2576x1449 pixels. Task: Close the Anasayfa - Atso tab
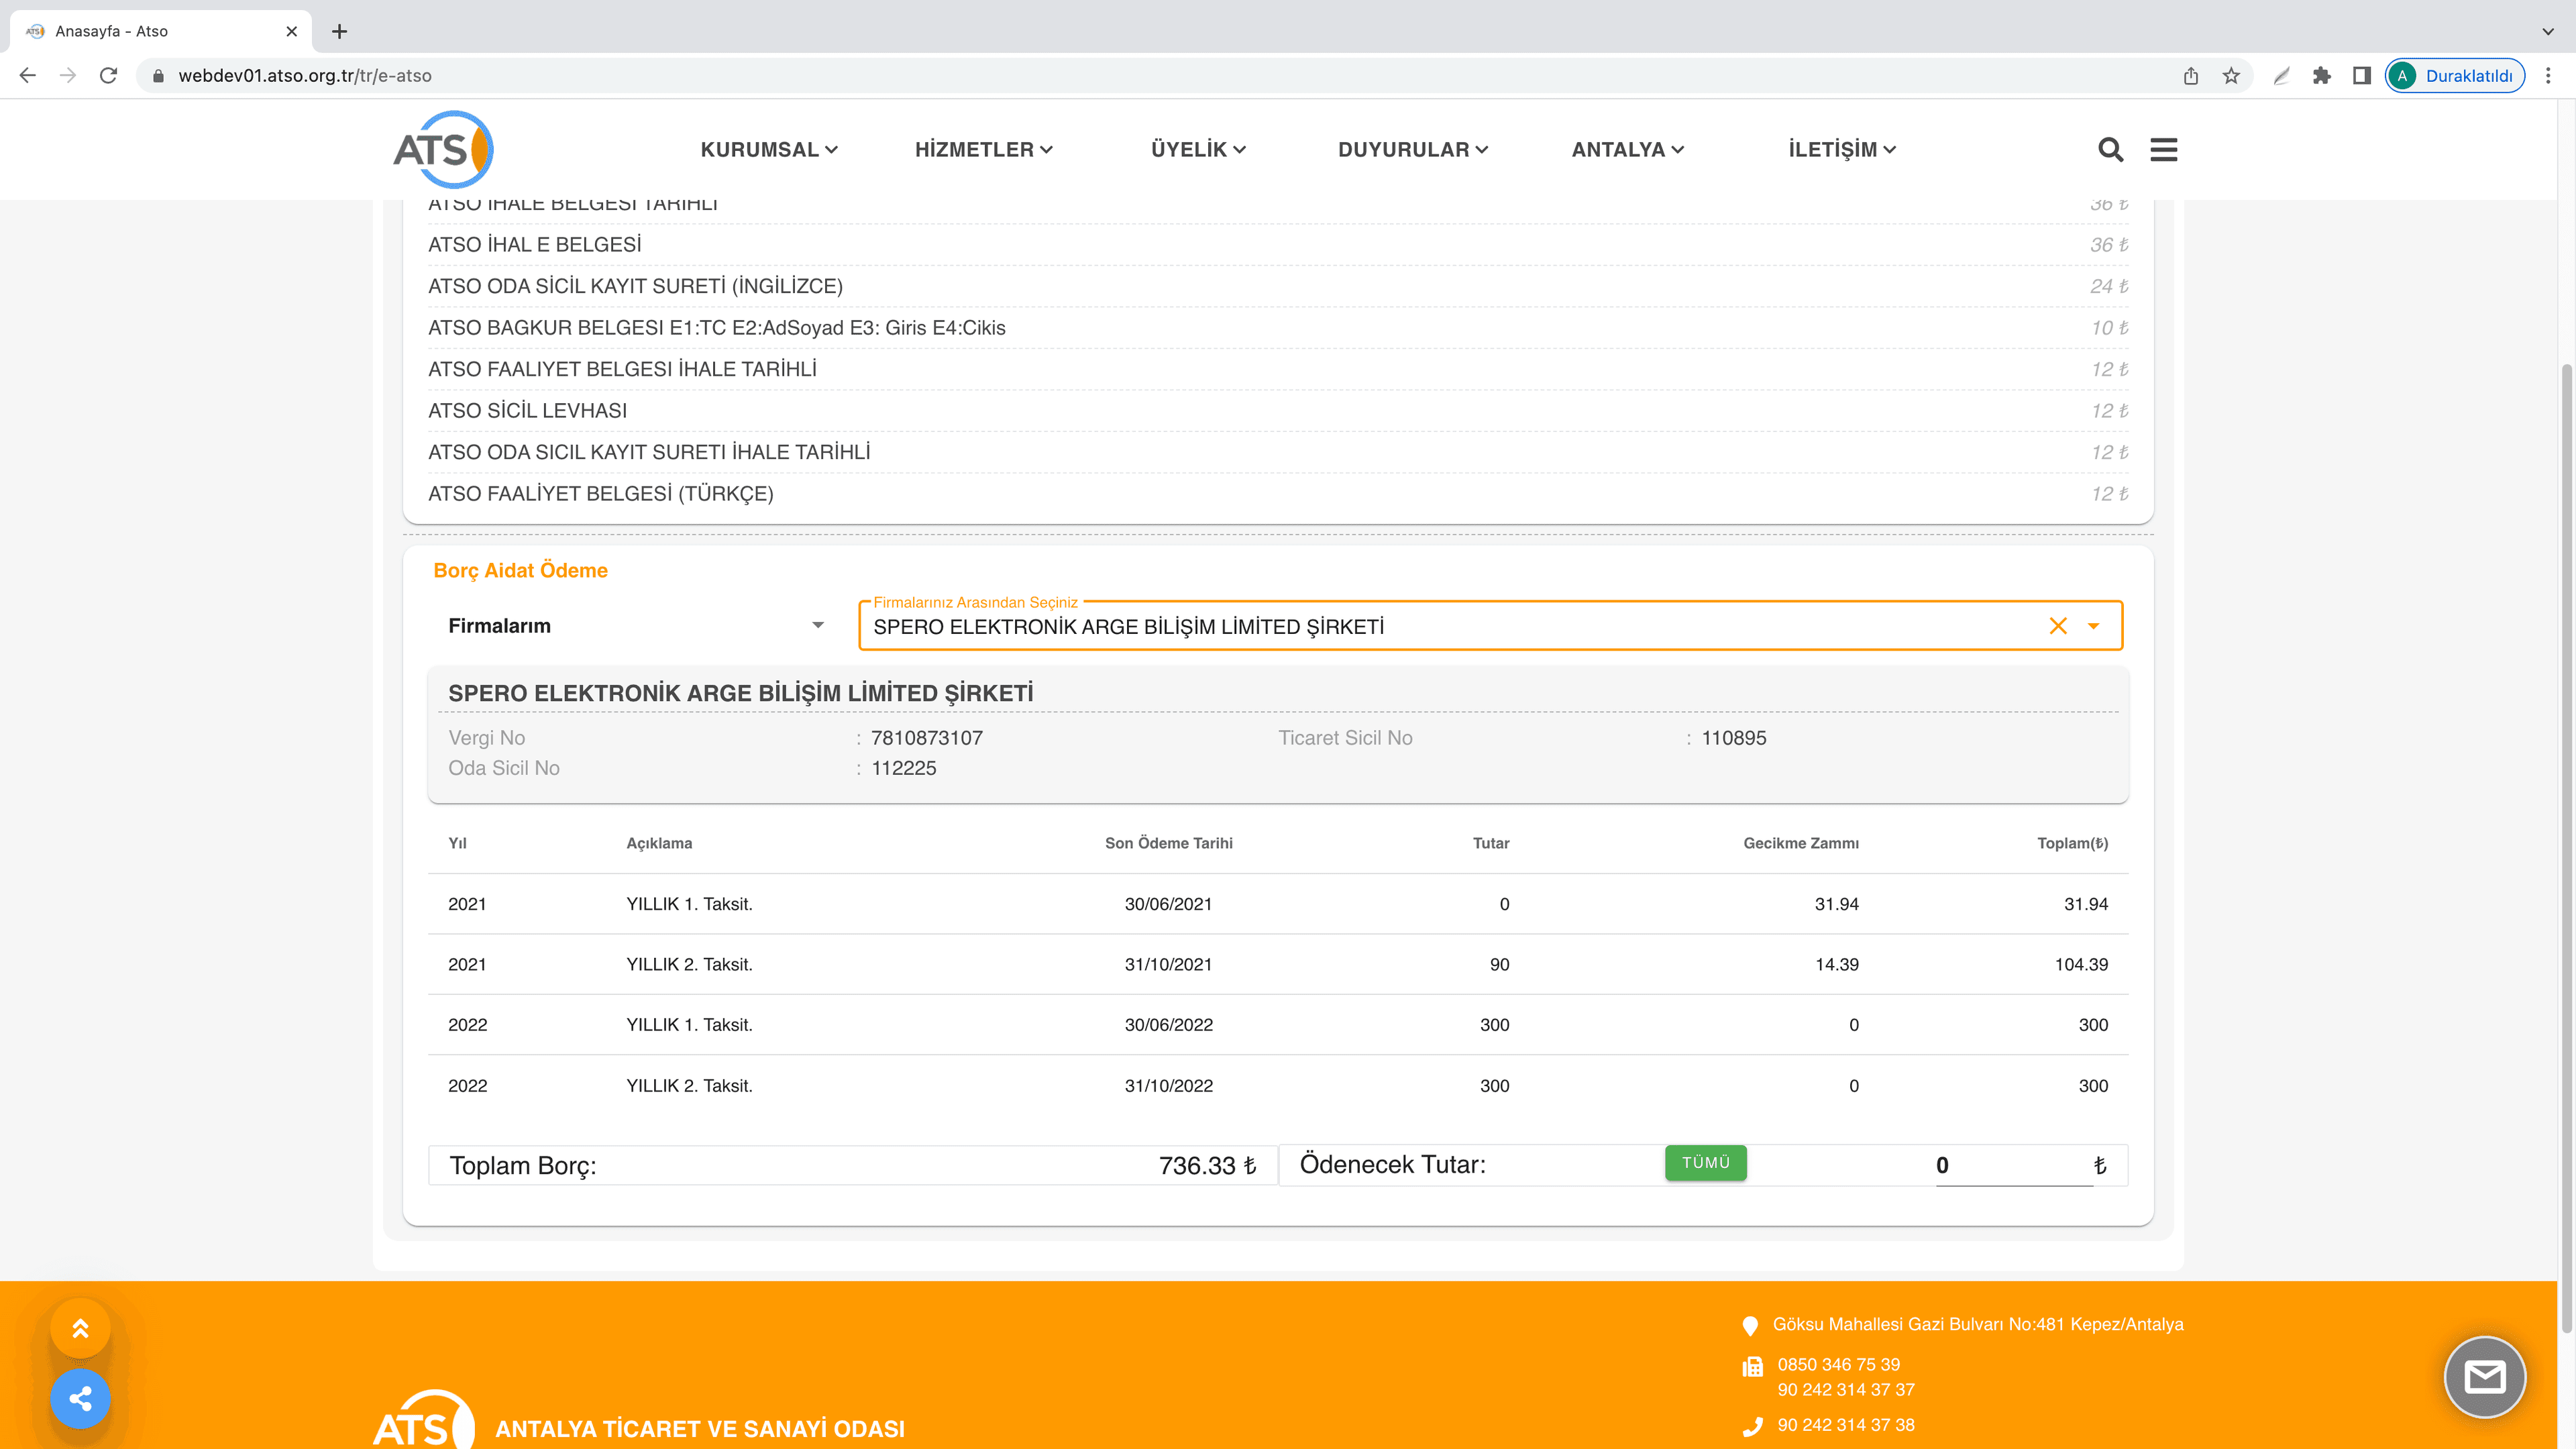tap(291, 31)
